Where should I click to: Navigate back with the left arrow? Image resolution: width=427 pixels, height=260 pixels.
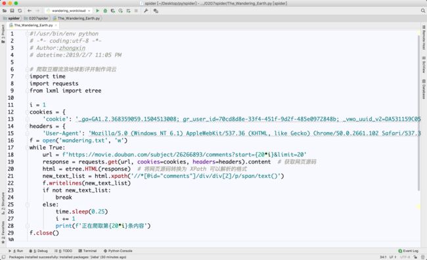(30, 11)
